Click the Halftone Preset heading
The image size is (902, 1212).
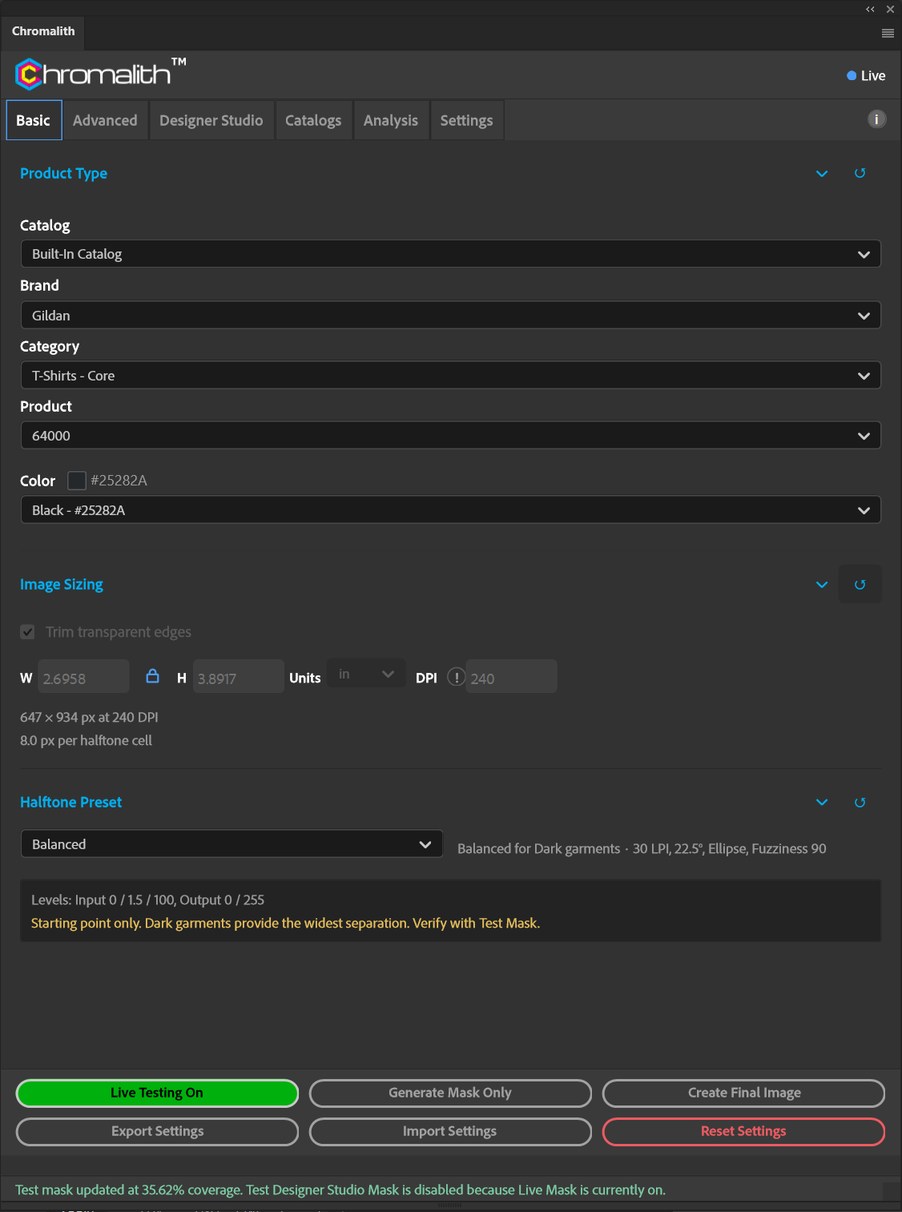[x=71, y=802]
